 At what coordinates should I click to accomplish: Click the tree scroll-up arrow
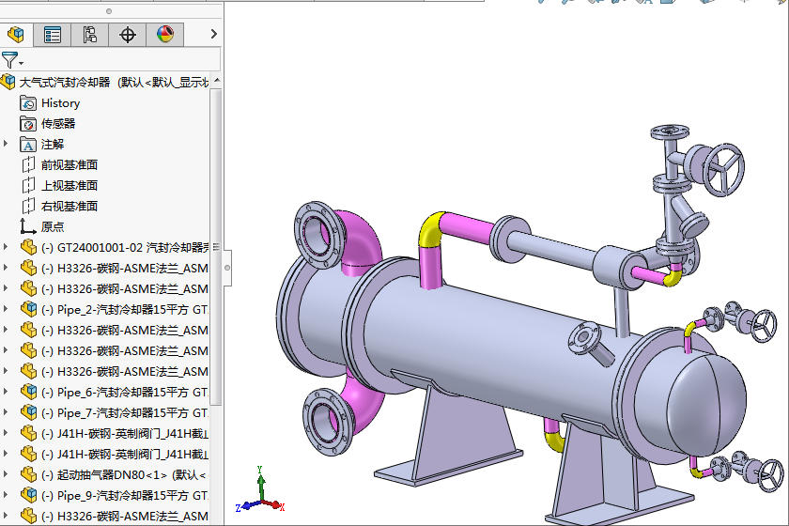[x=217, y=81]
